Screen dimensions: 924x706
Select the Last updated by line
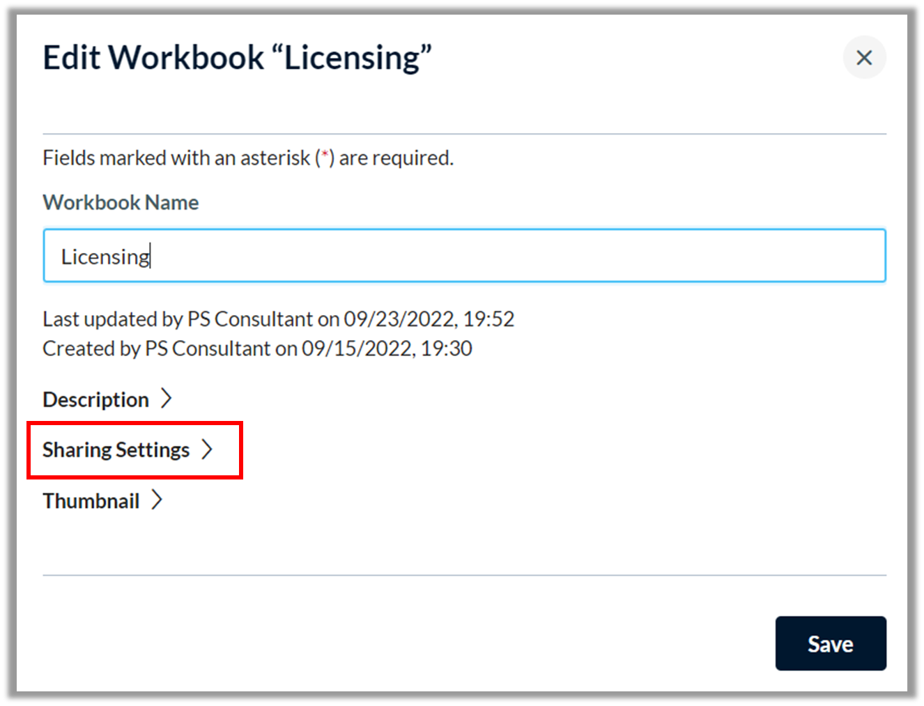coord(279,319)
